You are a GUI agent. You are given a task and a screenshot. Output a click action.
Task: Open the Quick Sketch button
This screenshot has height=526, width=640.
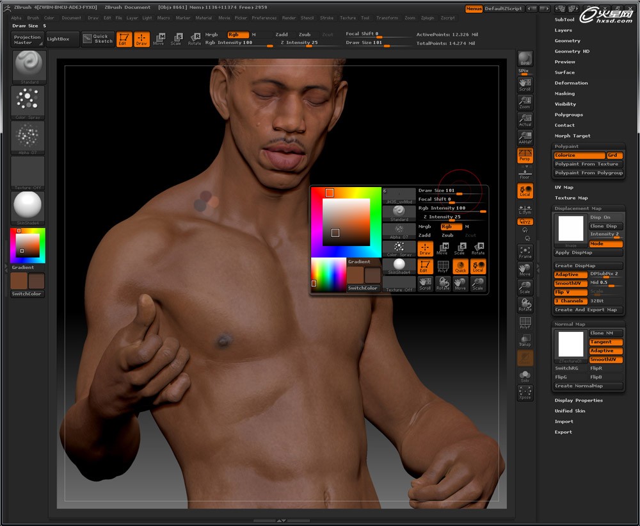coord(98,39)
